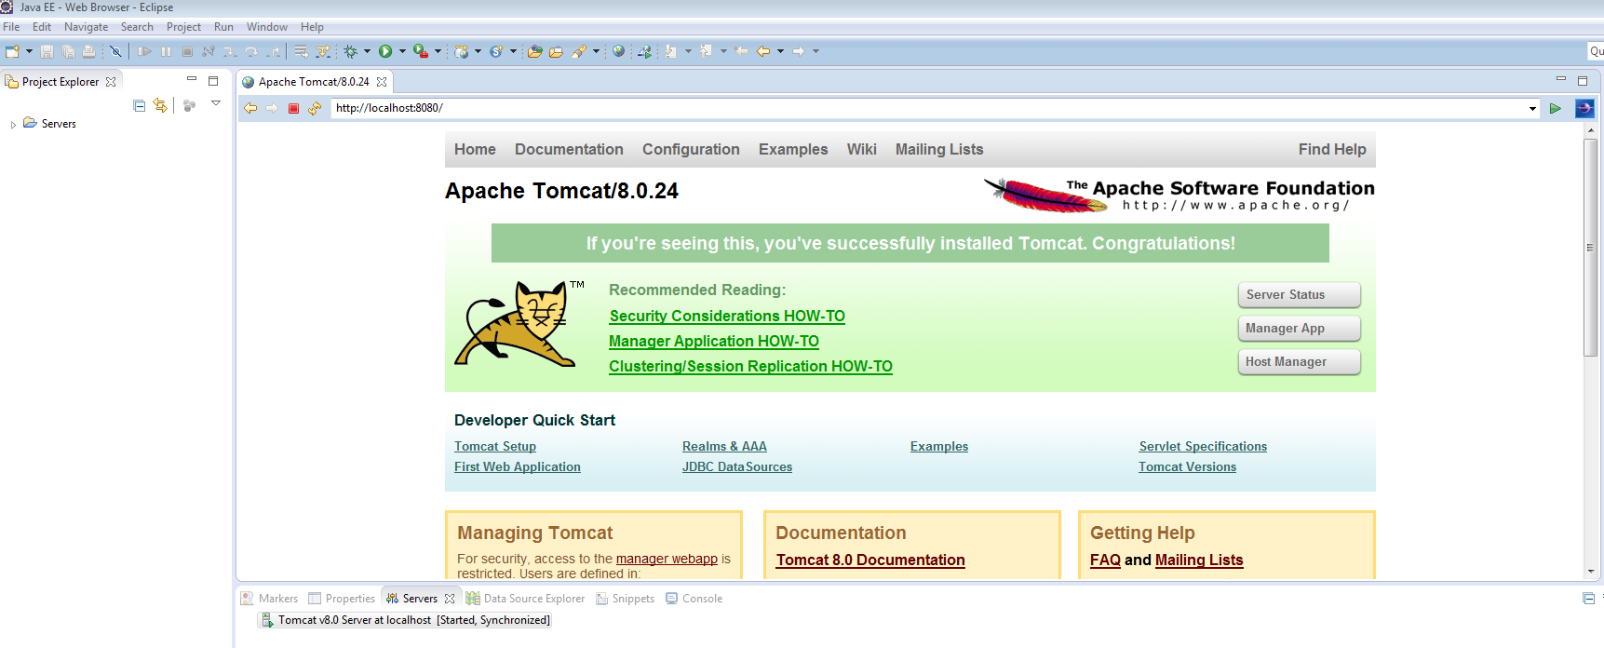Click the main toolbar Forward arrow
The width and height of the screenshot is (1604, 648).
pos(799,51)
